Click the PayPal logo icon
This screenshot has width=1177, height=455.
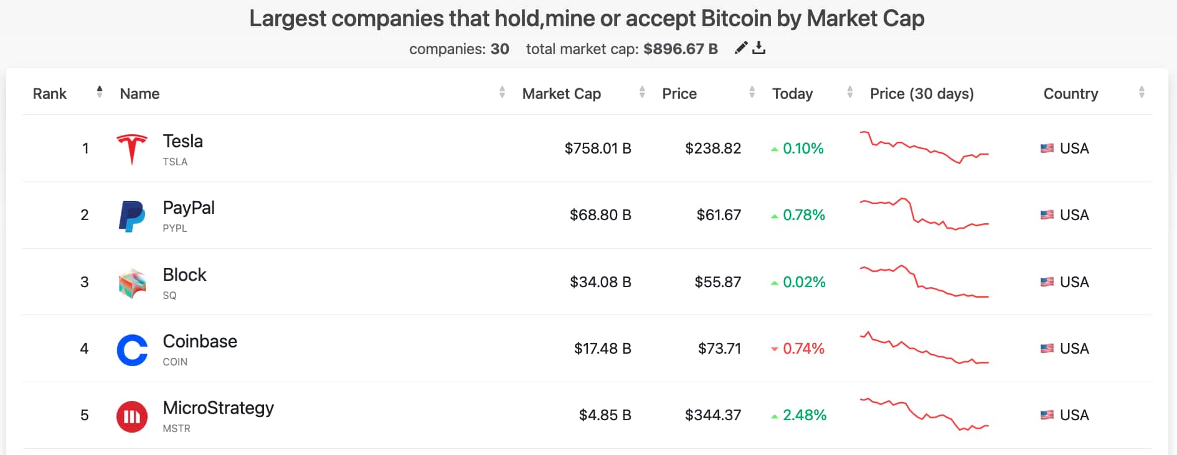point(132,215)
